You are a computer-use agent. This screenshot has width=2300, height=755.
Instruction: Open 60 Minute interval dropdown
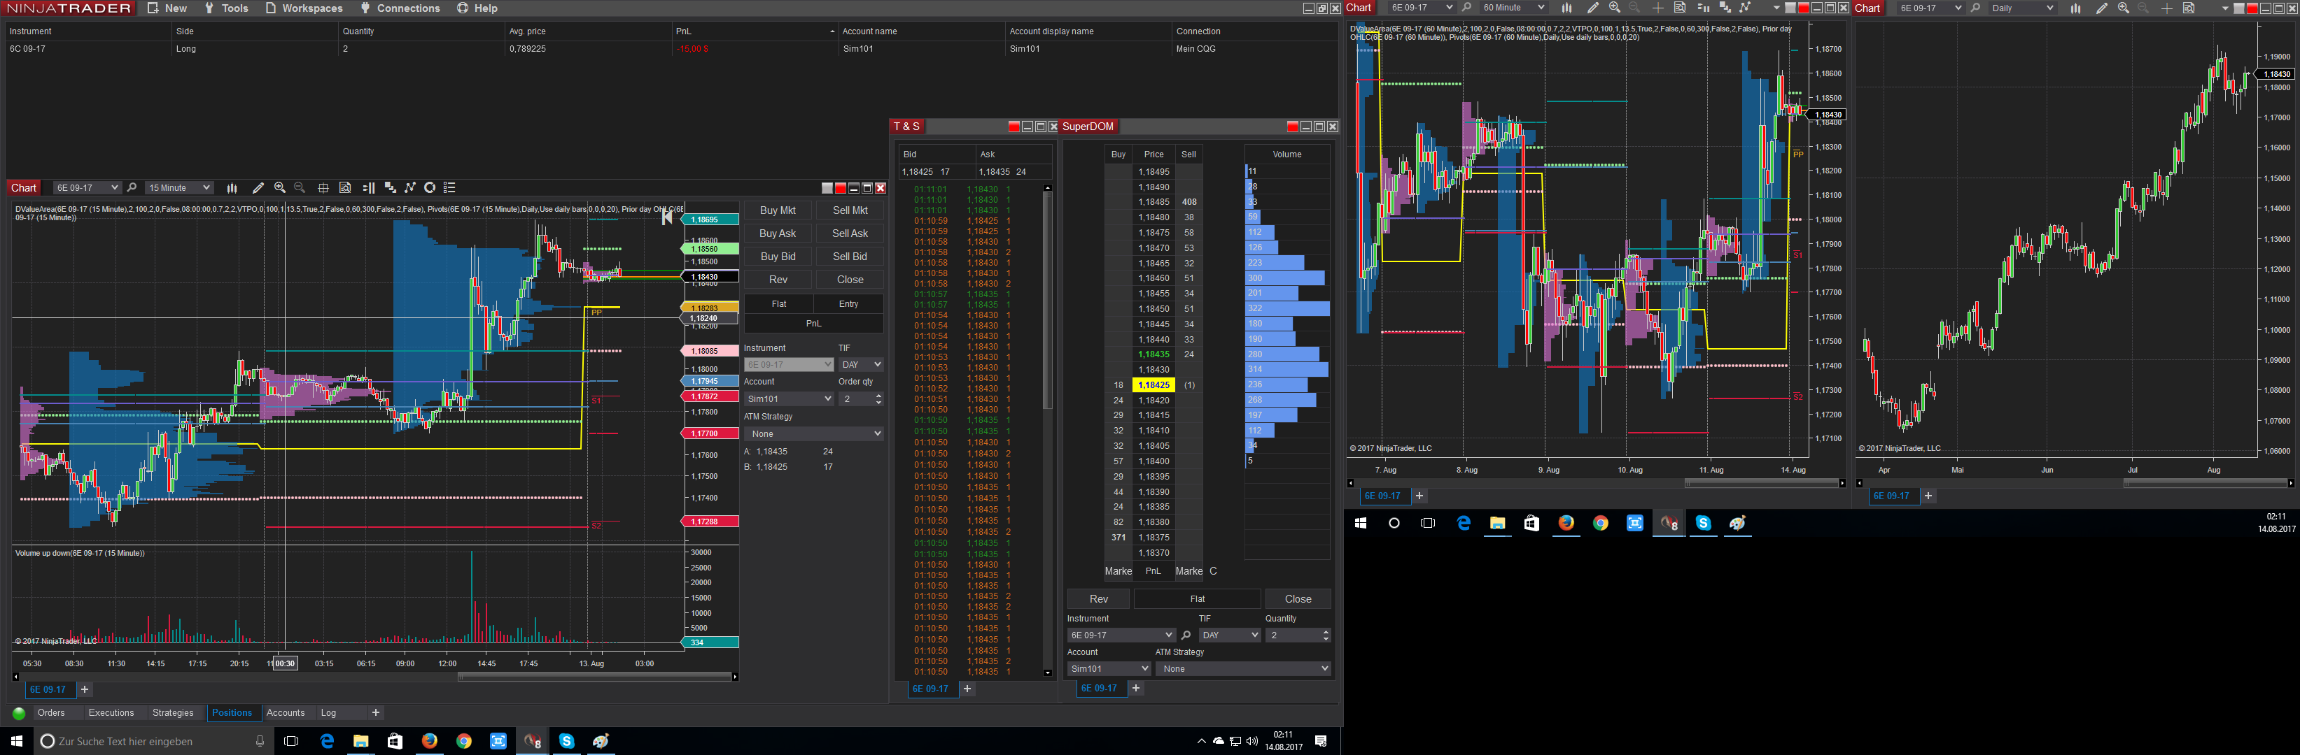coord(1513,8)
